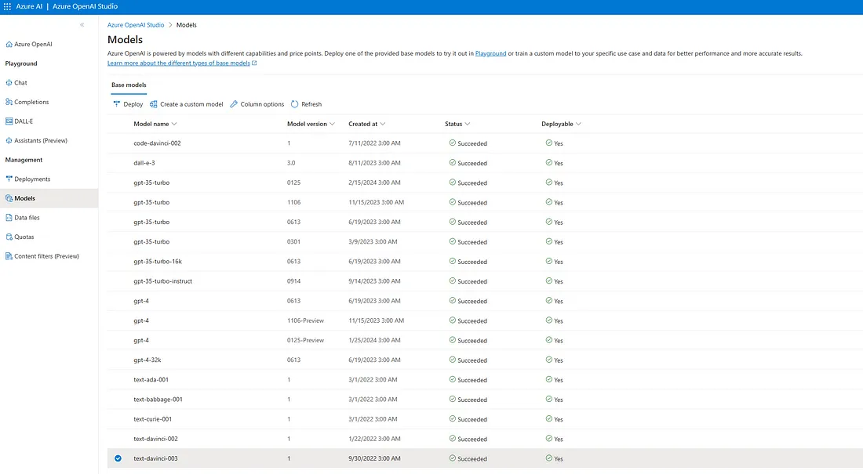
Task: Select the gpt-35-turbo-16k model
Action: [x=158, y=261]
